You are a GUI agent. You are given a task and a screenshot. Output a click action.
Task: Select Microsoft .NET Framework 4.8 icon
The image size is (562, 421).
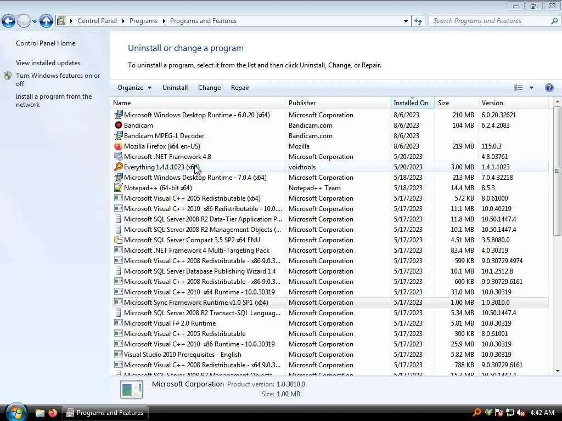coord(119,156)
